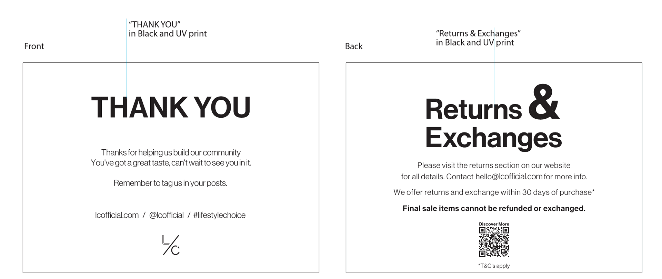Click the #lifestylechoice hashtag
The image size is (662, 279).
coord(219,215)
